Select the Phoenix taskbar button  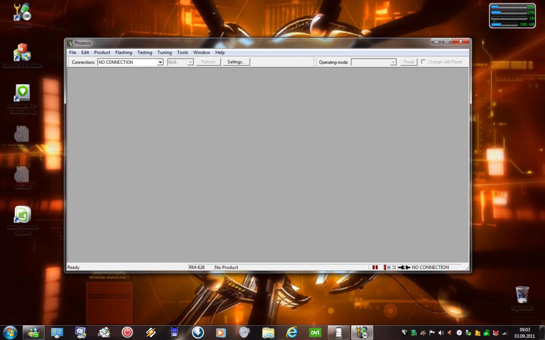[362, 333]
